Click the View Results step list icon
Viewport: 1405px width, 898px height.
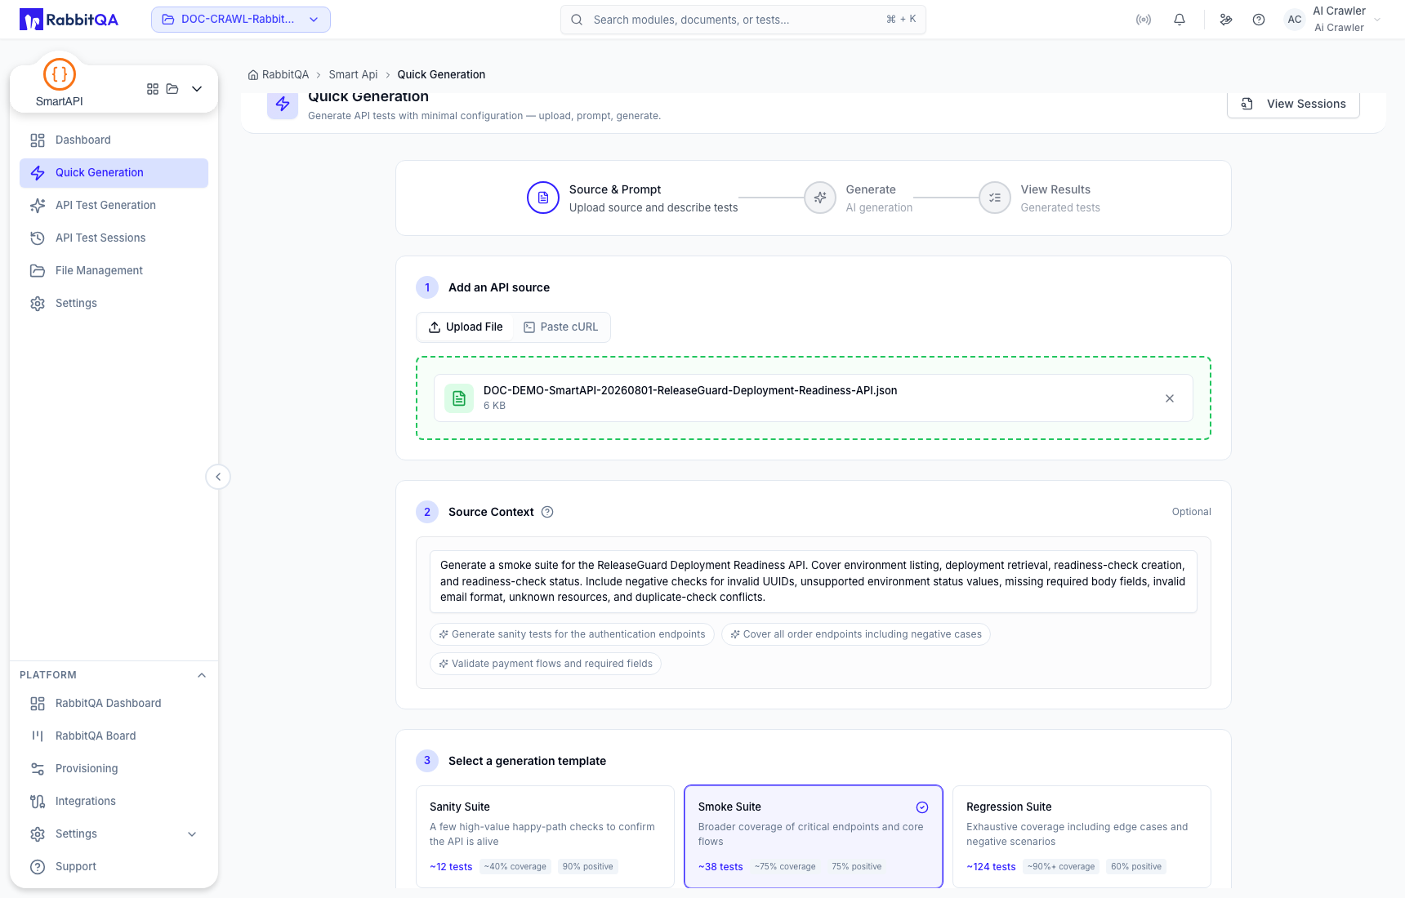995,198
